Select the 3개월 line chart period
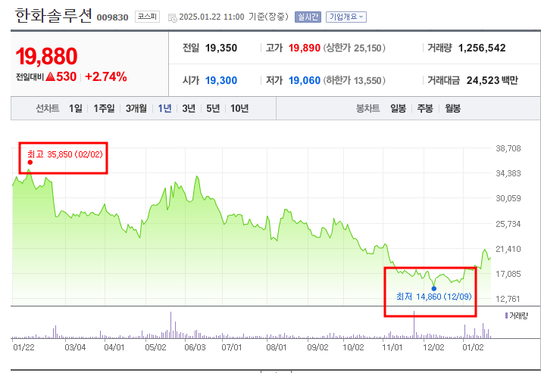Image resolution: width=541 pixels, height=373 pixels. point(136,108)
